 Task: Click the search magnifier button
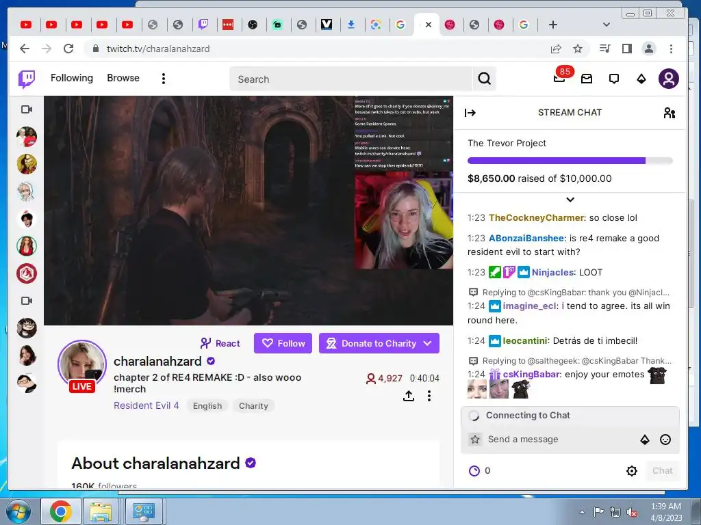pyautogui.click(x=484, y=79)
